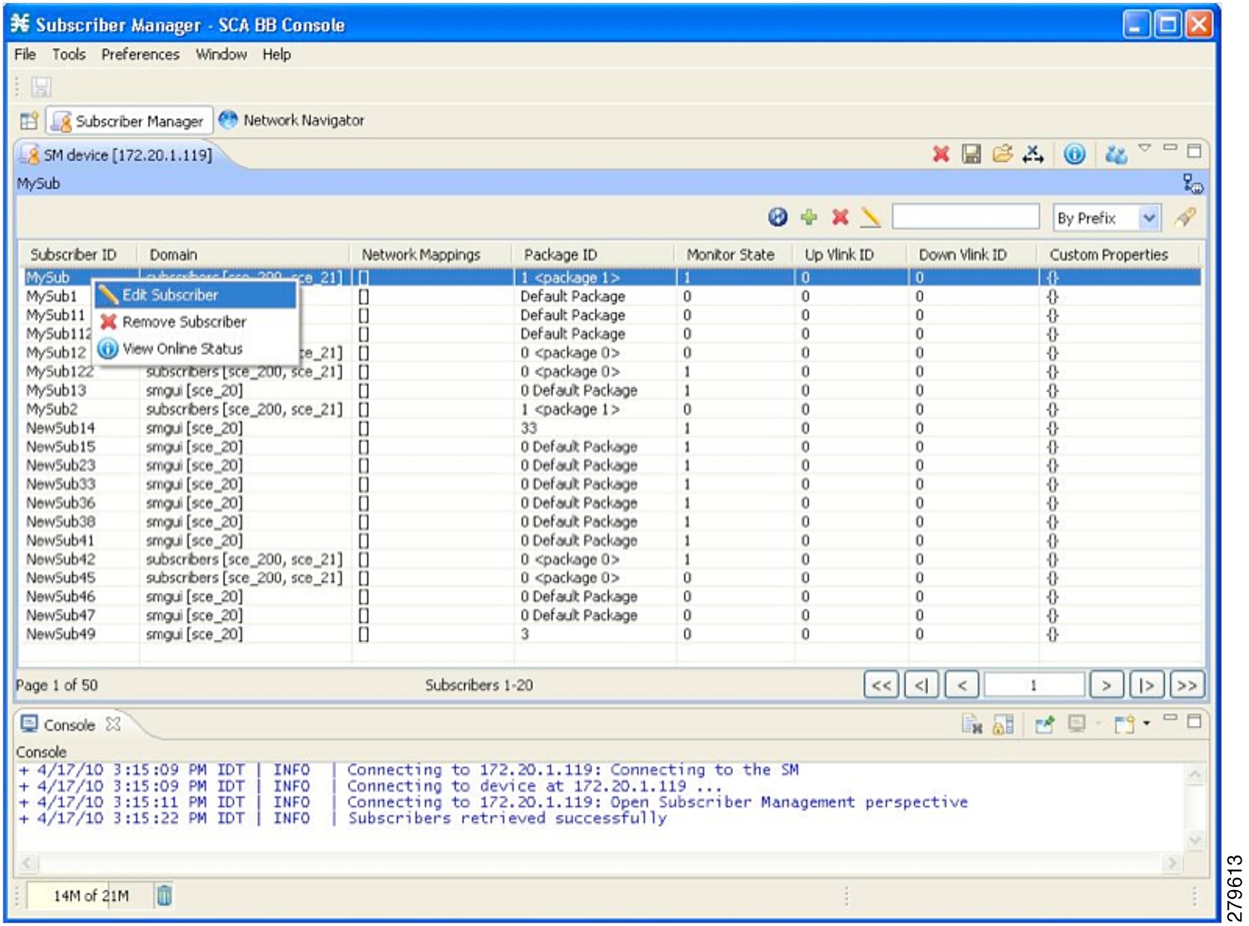Import subscribers using the open folder icon
Viewport: 1249px width, 926px height.
[x=1001, y=153]
